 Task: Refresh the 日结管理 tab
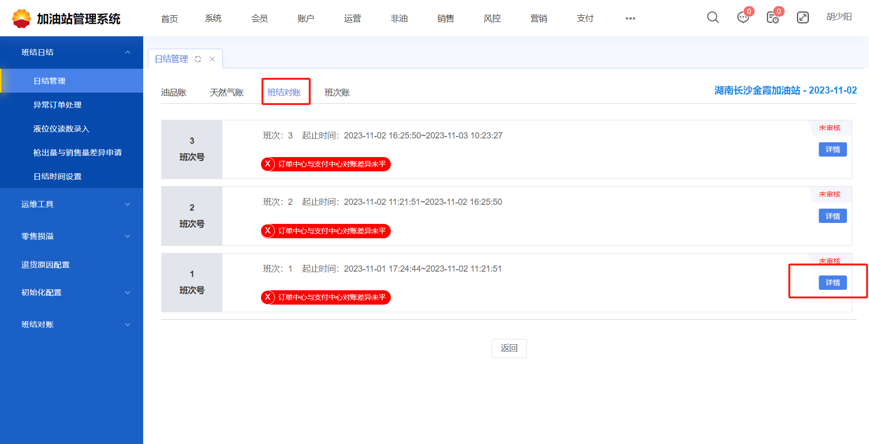click(198, 59)
